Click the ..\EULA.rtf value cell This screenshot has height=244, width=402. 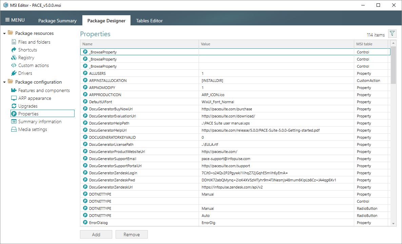tap(276, 145)
